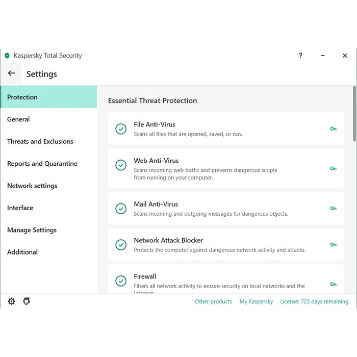Open Network settings section
This screenshot has width=357, height=357.
click(x=49, y=186)
